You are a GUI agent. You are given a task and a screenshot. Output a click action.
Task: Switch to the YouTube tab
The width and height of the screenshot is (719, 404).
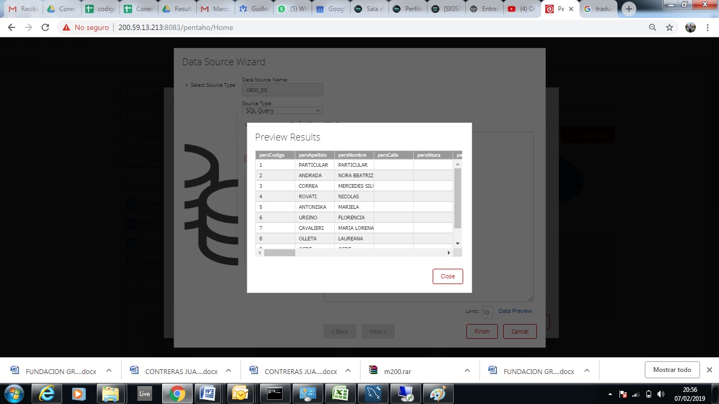coord(521,9)
